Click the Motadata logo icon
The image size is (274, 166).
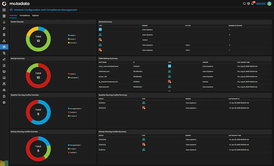pos(4,3)
